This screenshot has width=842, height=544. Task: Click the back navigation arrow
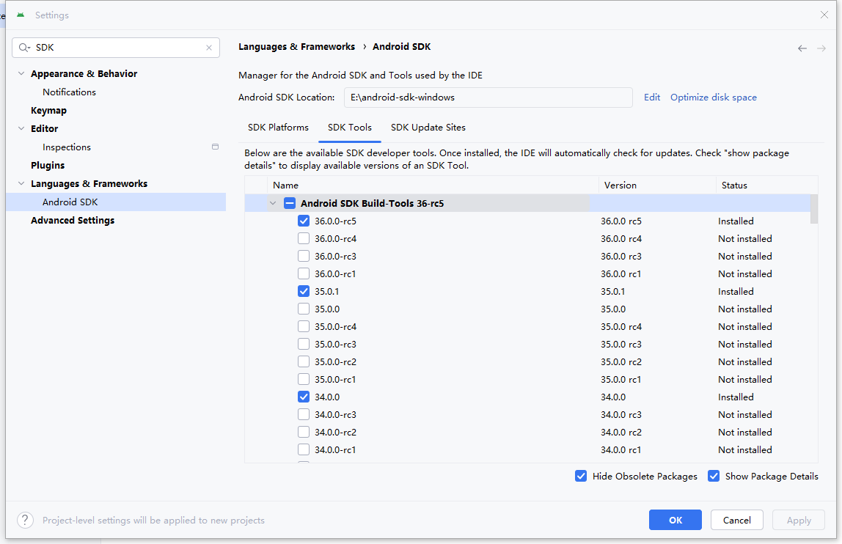pos(802,47)
